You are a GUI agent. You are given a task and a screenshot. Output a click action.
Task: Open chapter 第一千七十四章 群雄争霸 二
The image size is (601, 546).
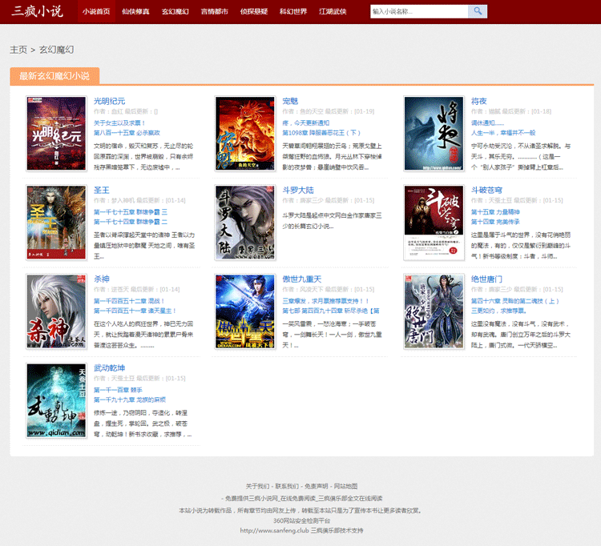[x=131, y=222]
